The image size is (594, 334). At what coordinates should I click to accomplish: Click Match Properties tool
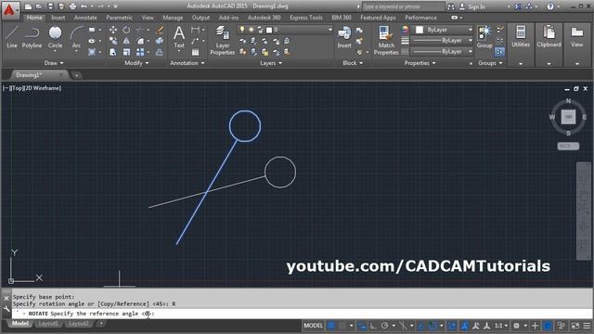pyautogui.click(x=386, y=41)
